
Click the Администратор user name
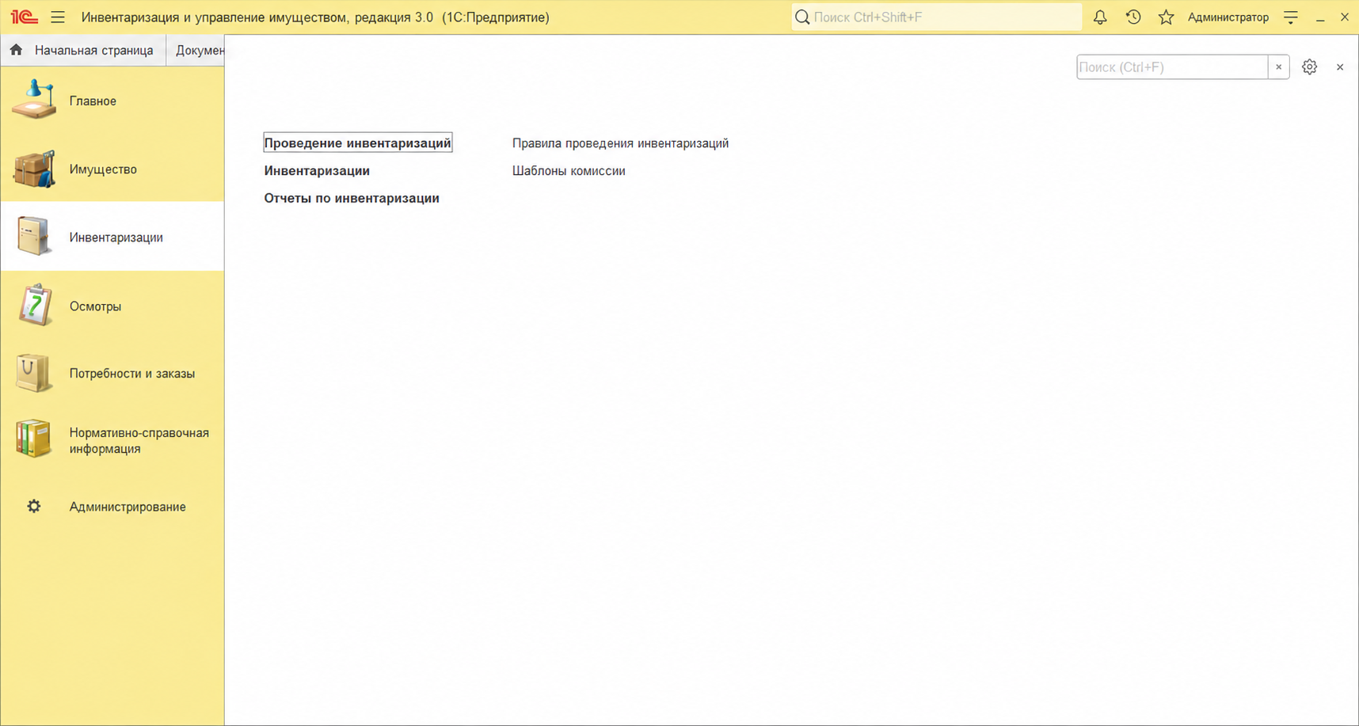coord(1228,17)
